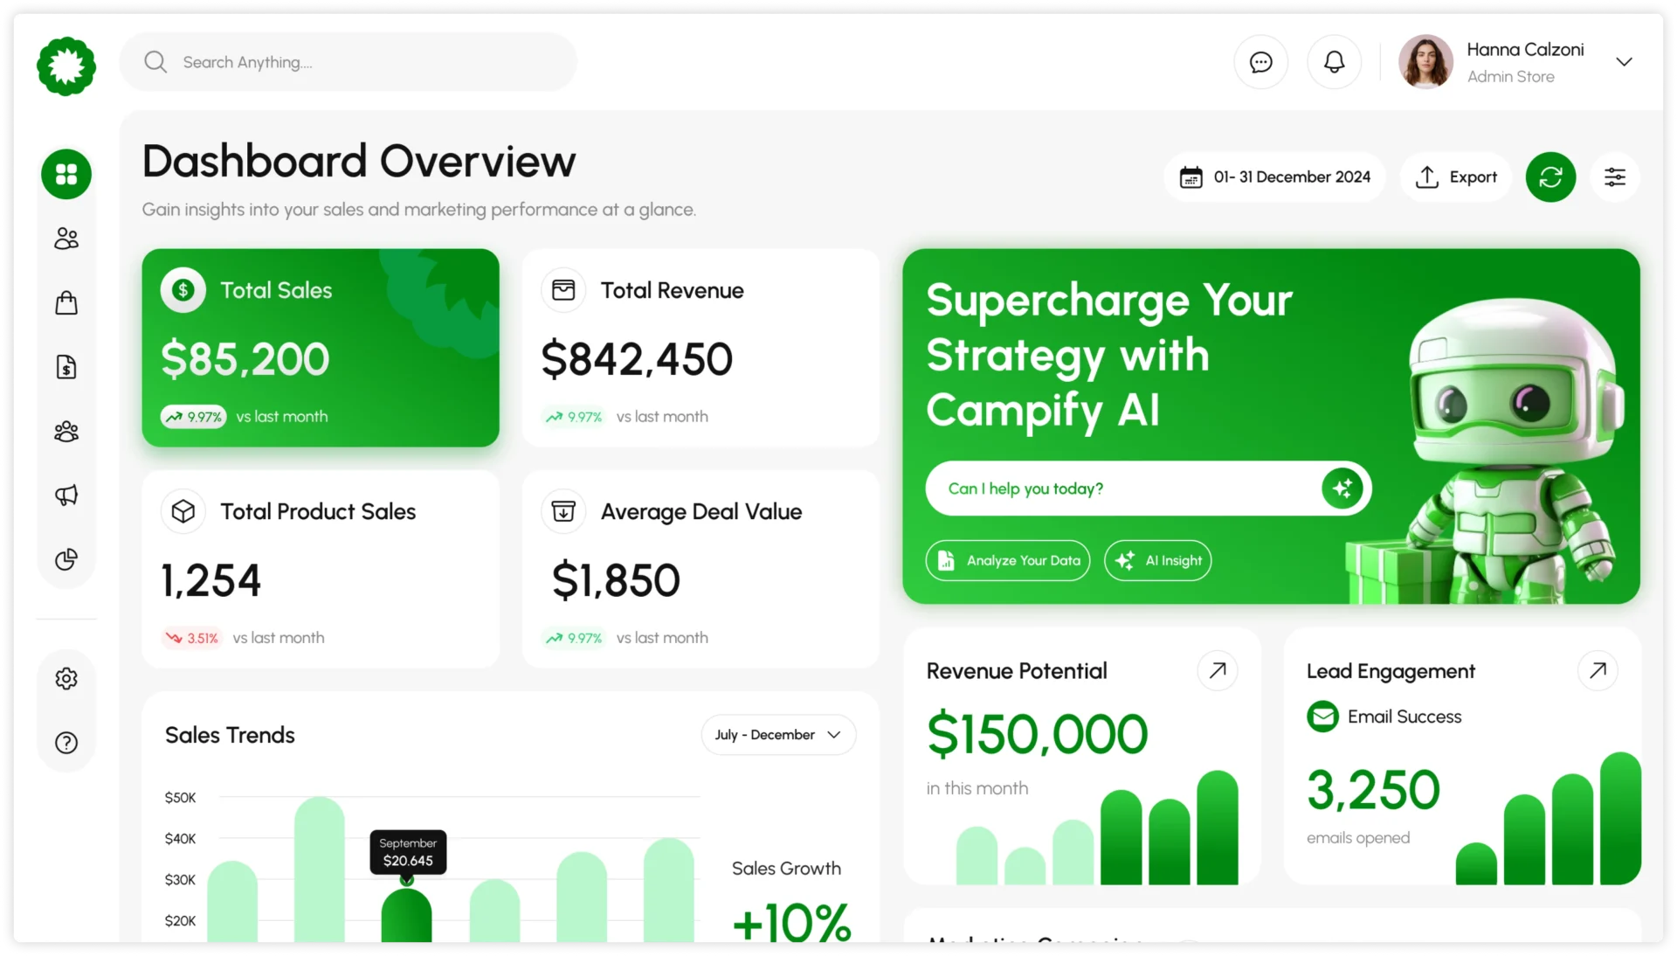The width and height of the screenshot is (1677, 956).
Task: Click the Hanna Calzoni name text
Action: pyautogui.click(x=1525, y=50)
